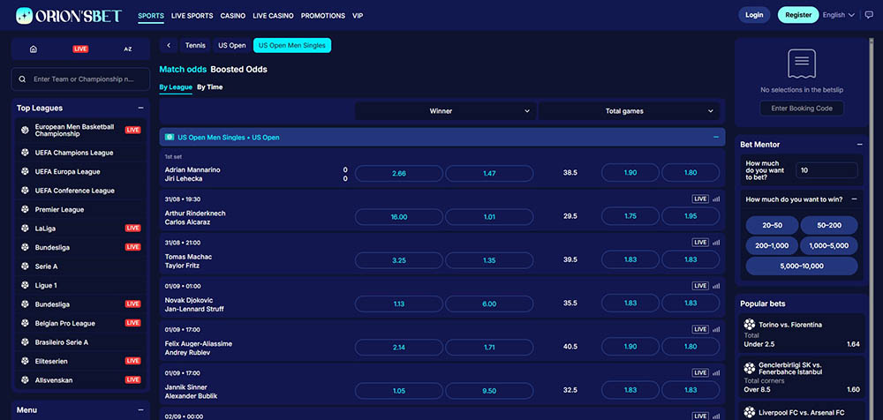Select the 5,000-10,000 win range
The image size is (883, 420).
tap(802, 266)
